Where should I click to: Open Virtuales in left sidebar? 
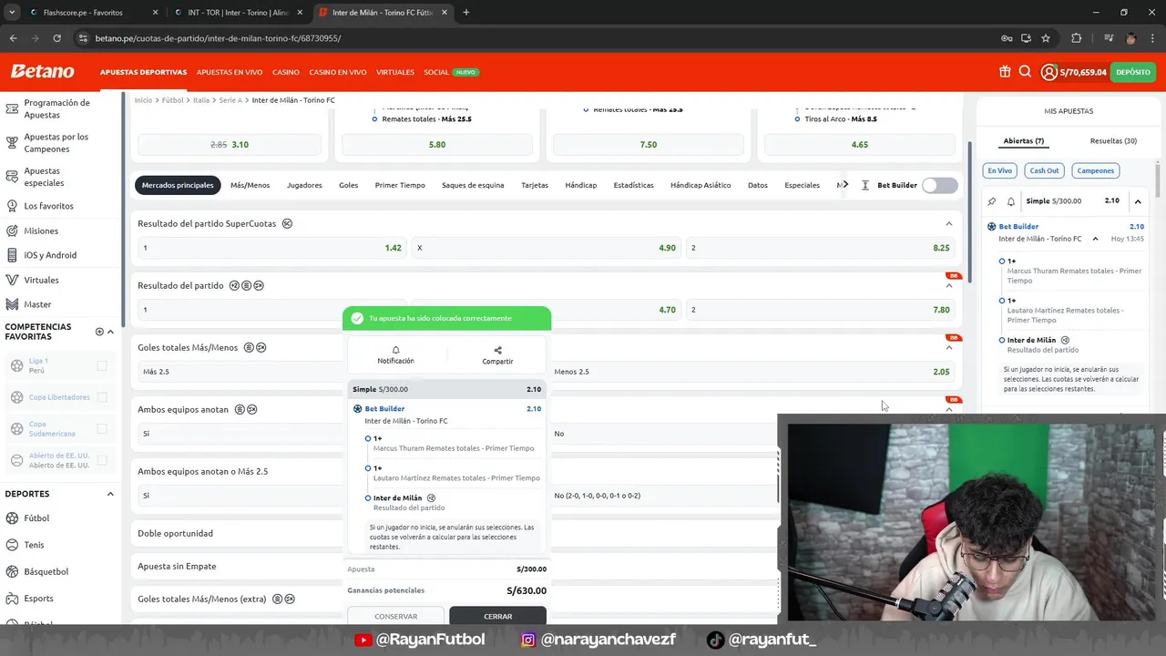(41, 280)
